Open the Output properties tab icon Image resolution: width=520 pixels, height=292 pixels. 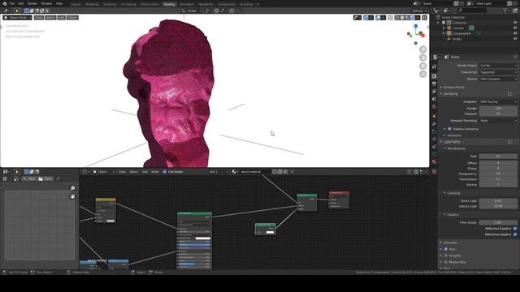click(434, 84)
